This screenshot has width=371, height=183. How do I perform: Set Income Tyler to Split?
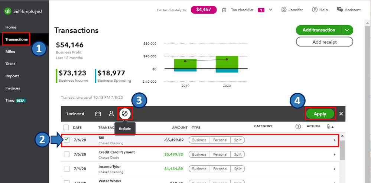tap(238, 169)
